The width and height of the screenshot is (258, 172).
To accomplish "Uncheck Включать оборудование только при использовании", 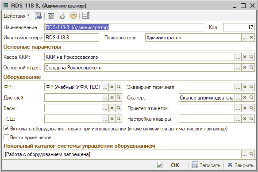I will coord(6,129).
